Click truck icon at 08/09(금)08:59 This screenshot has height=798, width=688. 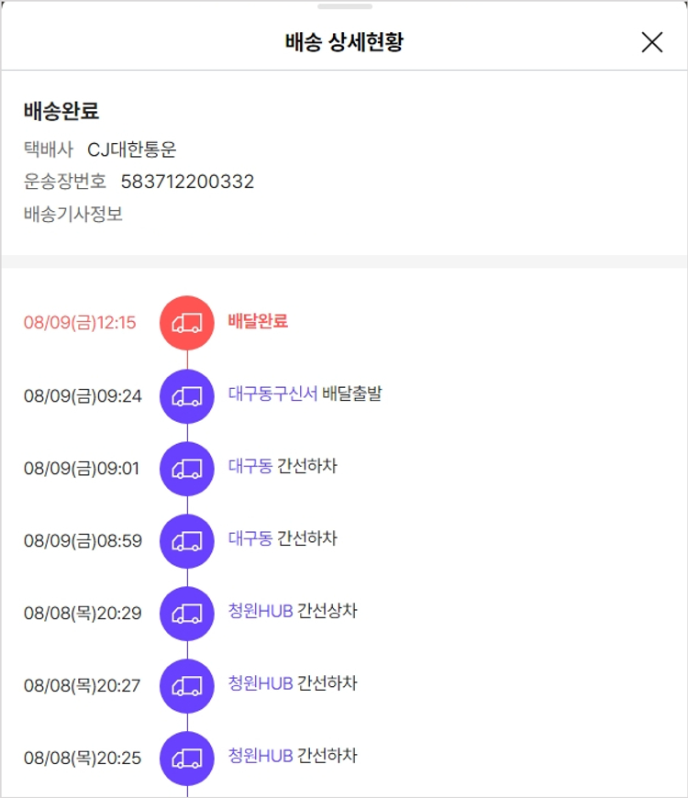(187, 540)
